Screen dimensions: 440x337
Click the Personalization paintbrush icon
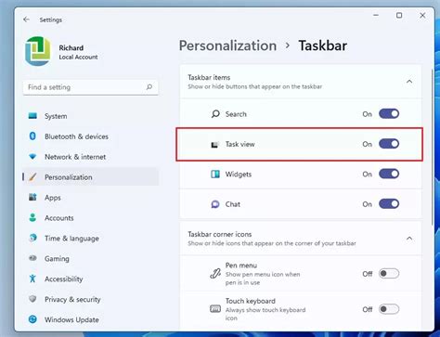(x=32, y=177)
